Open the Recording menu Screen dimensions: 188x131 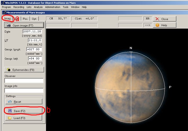(19, 7)
